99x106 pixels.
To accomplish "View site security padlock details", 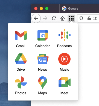I will (89, 18).
